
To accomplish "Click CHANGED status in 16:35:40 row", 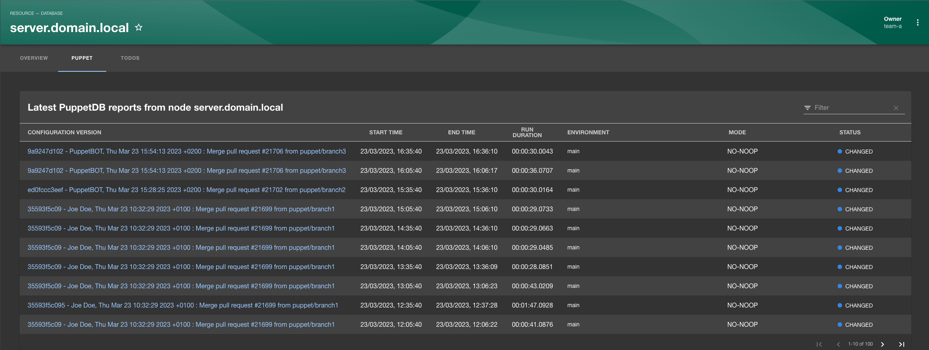I will tap(859, 152).
